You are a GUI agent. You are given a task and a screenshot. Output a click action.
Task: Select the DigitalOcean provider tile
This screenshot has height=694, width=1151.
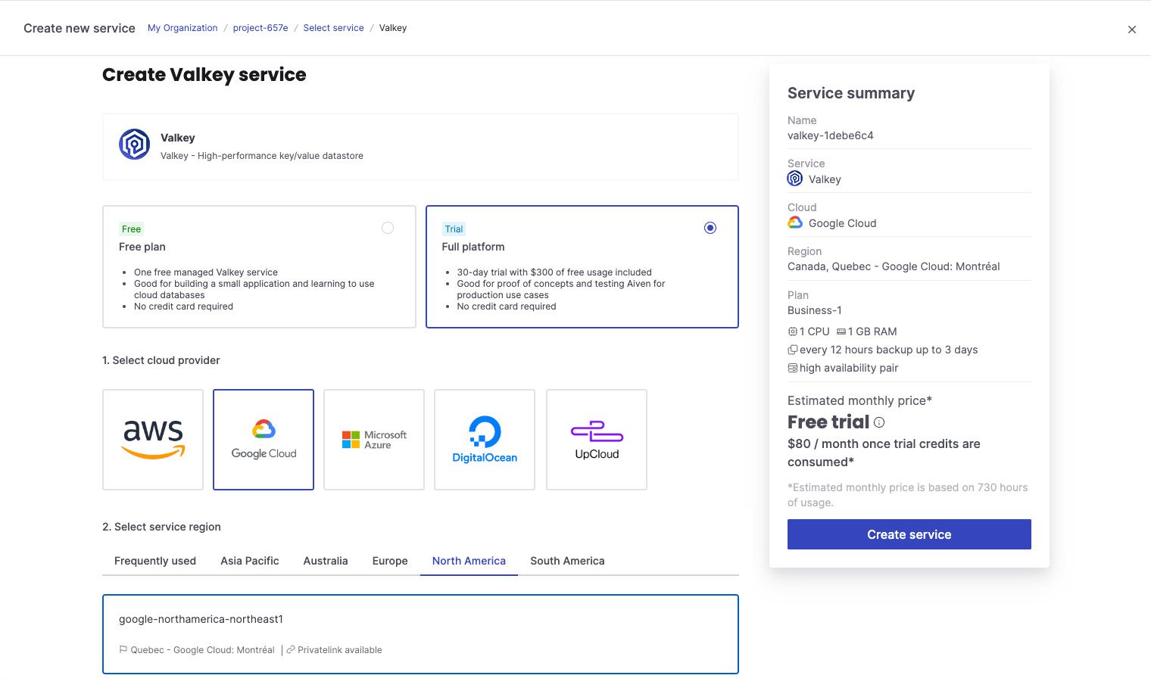pos(485,440)
